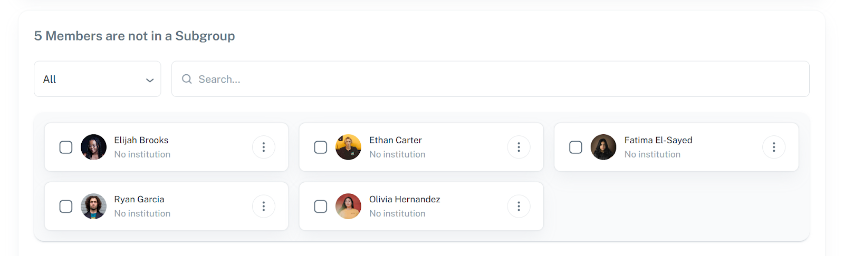The height and width of the screenshot is (256, 844).
Task: Click Fatima El-Sayed's avatar picture
Action: tap(603, 147)
